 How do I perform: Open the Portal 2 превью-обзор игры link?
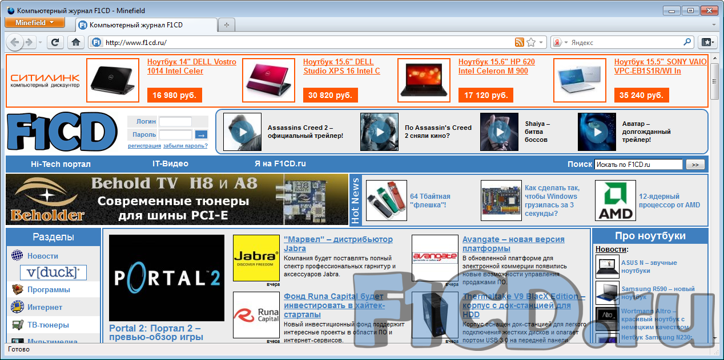[156, 333]
